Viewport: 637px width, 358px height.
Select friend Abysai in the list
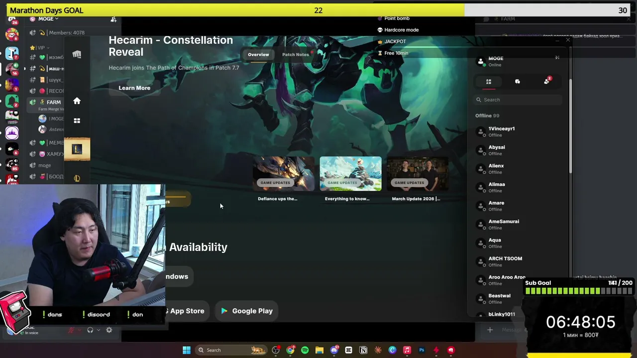(x=518, y=150)
